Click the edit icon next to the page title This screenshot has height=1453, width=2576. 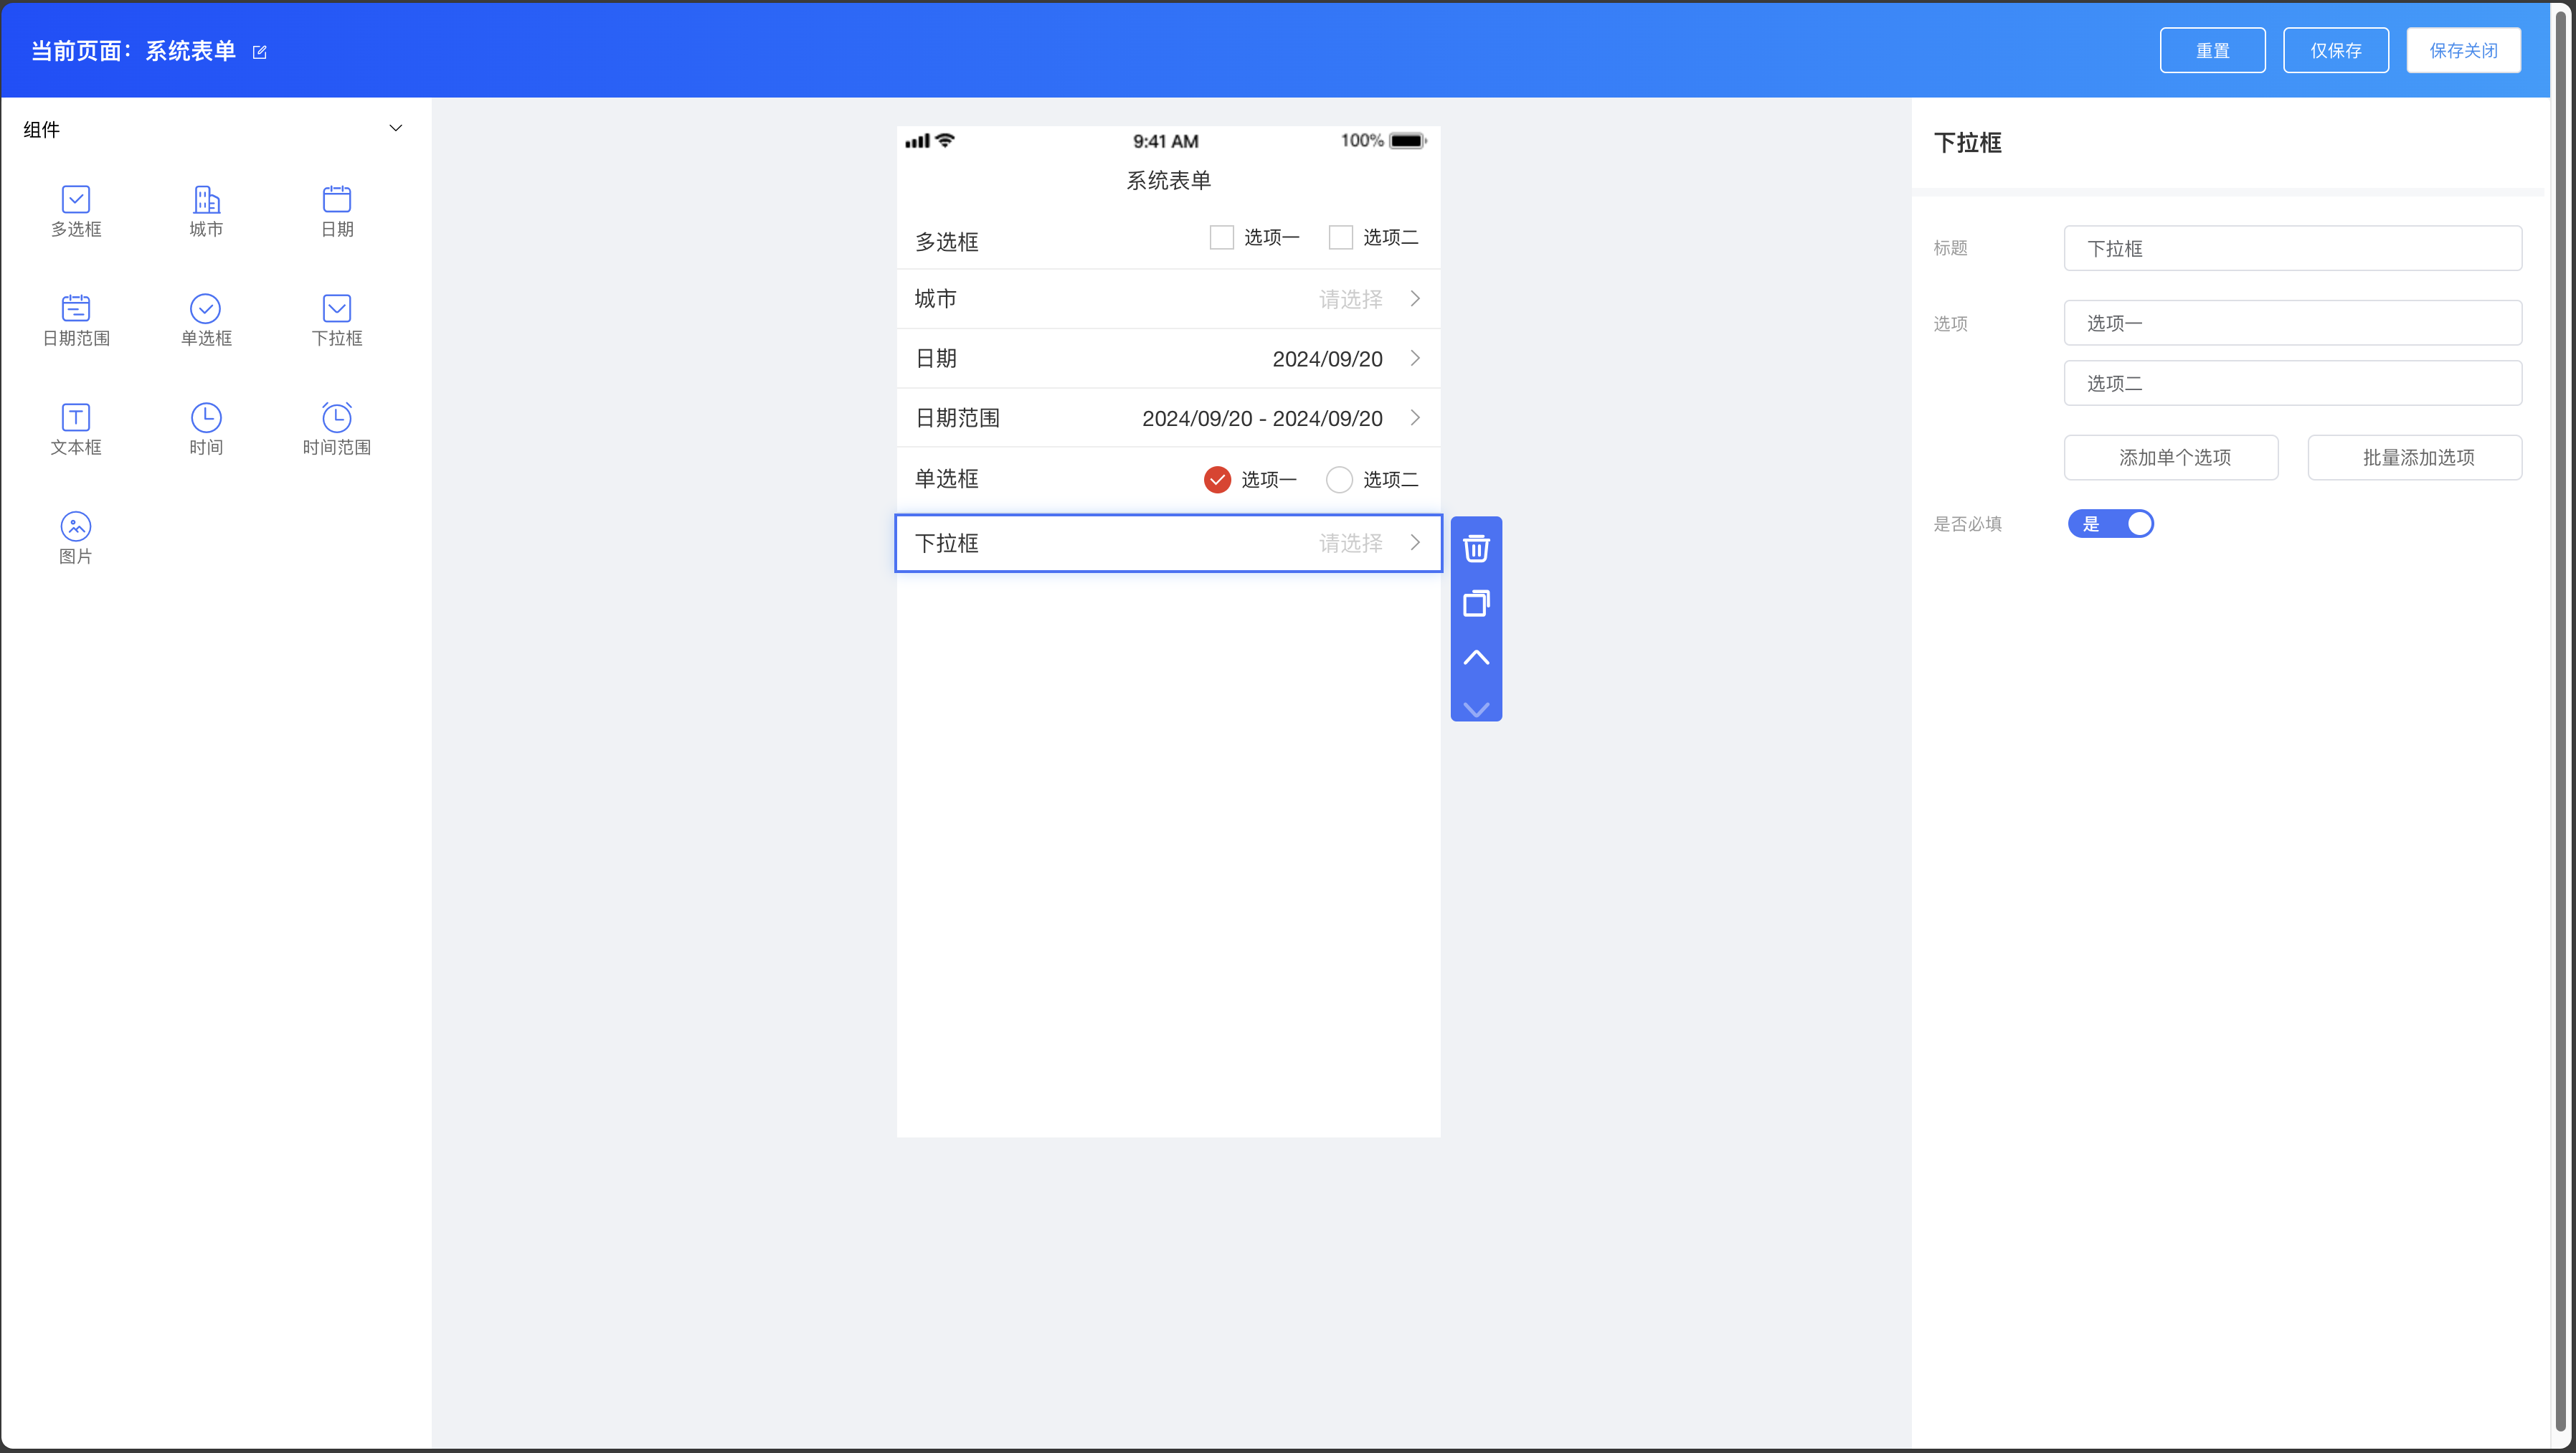point(260,52)
